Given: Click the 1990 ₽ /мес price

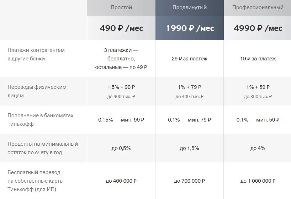Looking at the screenshot, I should [190, 28].
